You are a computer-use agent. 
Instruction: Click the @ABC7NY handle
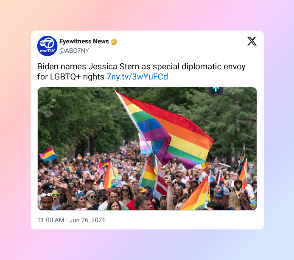74,51
